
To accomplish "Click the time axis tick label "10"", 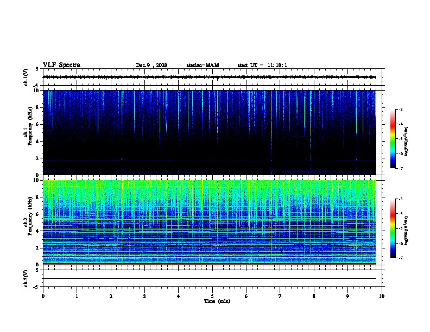I will [x=382, y=296].
